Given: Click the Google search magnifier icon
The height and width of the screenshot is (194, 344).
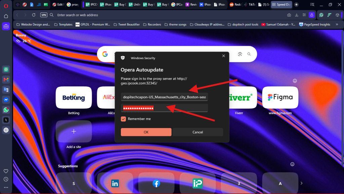Looking at the screenshot, I should (x=249, y=54).
